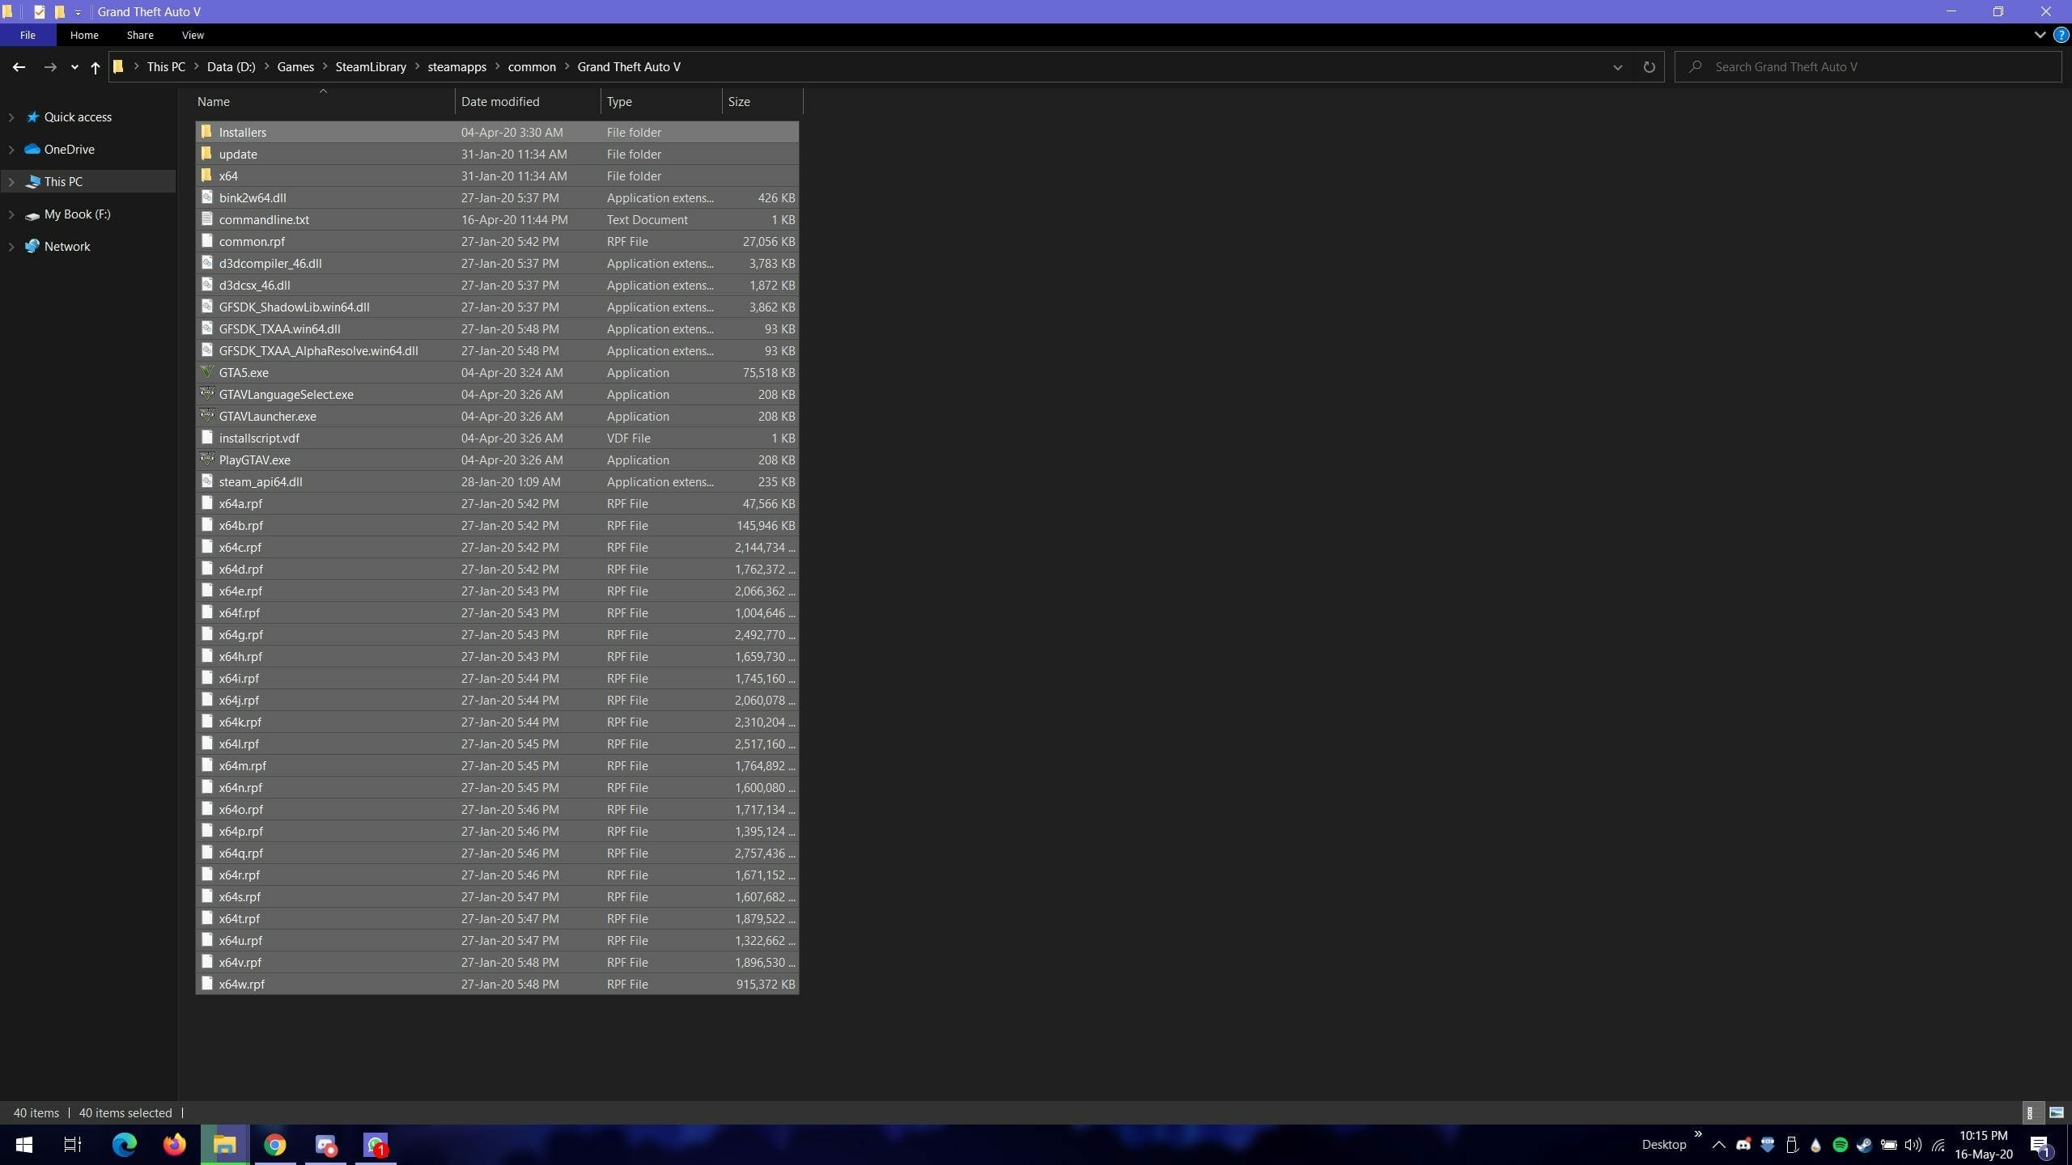Open the common.rpf game archive
Screen dimensions: 2072x1165
click(x=252, y=240)
